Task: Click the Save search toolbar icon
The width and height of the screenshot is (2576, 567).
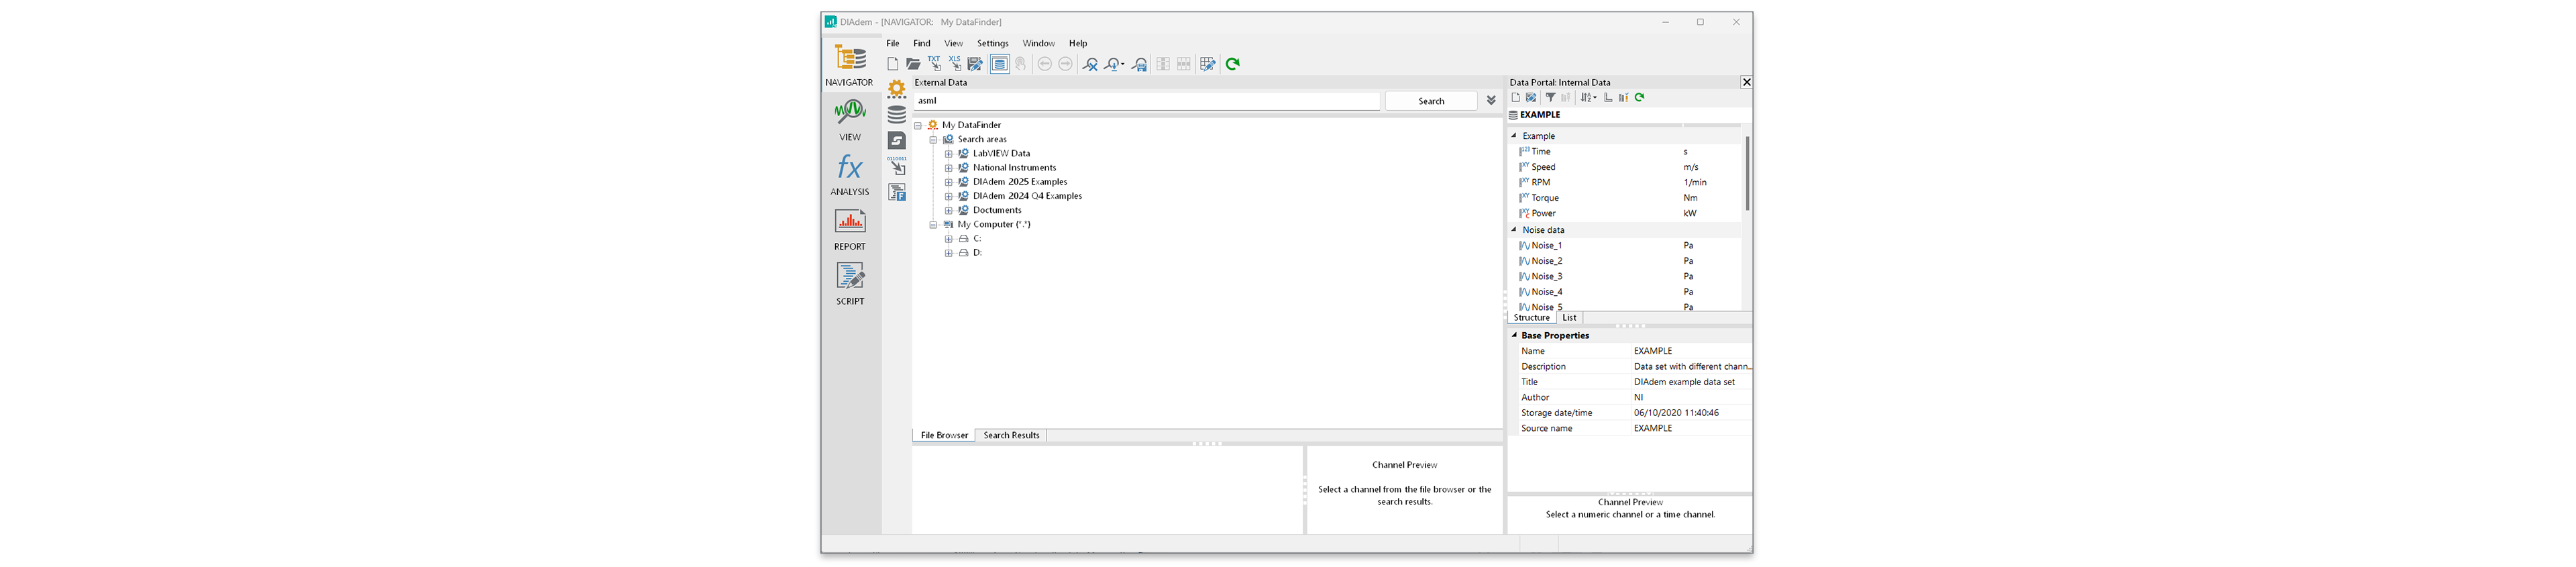Action: [x=1140, y=64]
